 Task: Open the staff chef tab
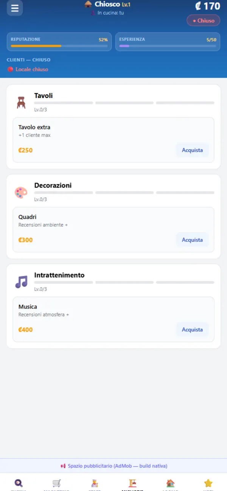tap(95, 483)
